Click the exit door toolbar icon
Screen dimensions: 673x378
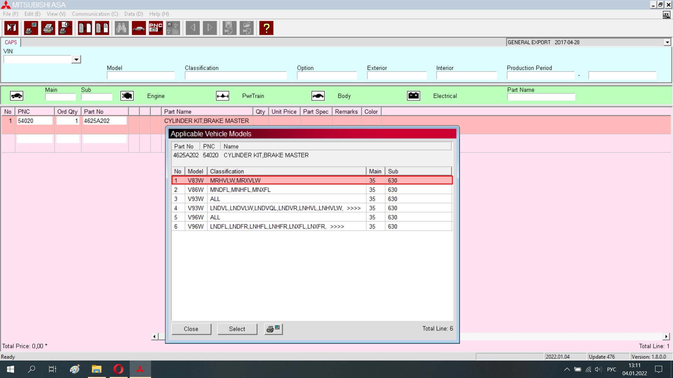pos(11,28)
